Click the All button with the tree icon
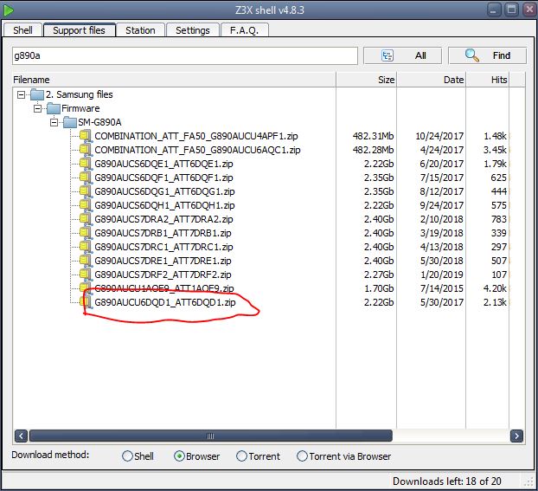The image size is (538, 491). (402, 55)
